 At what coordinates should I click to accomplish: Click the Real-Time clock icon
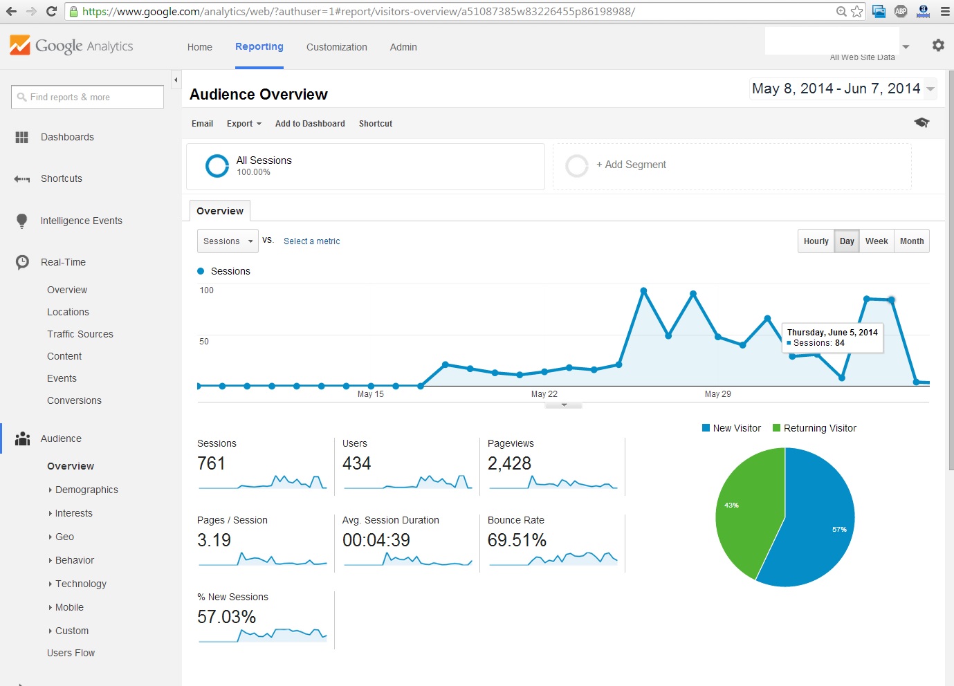click(x=22, y=263)
